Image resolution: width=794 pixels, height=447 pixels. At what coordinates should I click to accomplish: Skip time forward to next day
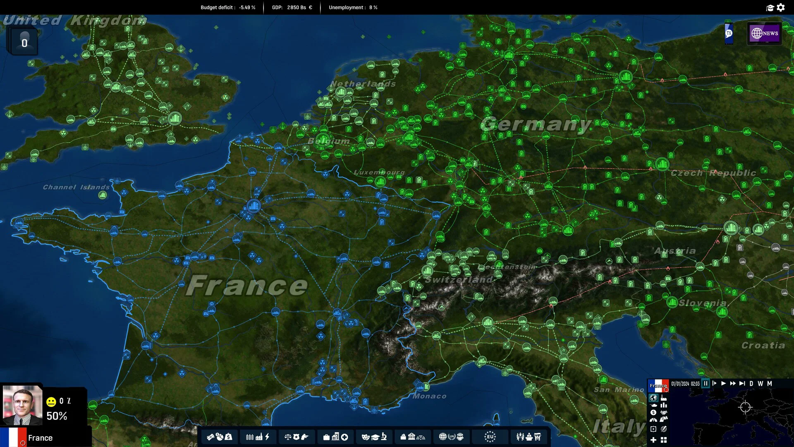[x=751, y=384]
